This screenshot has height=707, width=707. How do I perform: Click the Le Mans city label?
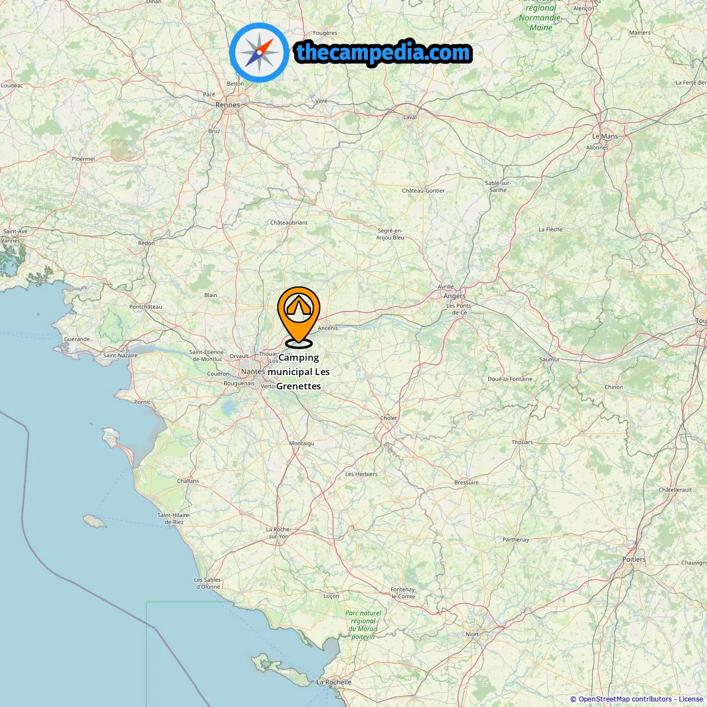click(605, 136)
